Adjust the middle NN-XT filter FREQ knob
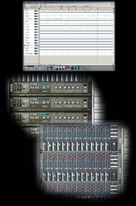This screenshot has height=206, width=136. point(56,103)
